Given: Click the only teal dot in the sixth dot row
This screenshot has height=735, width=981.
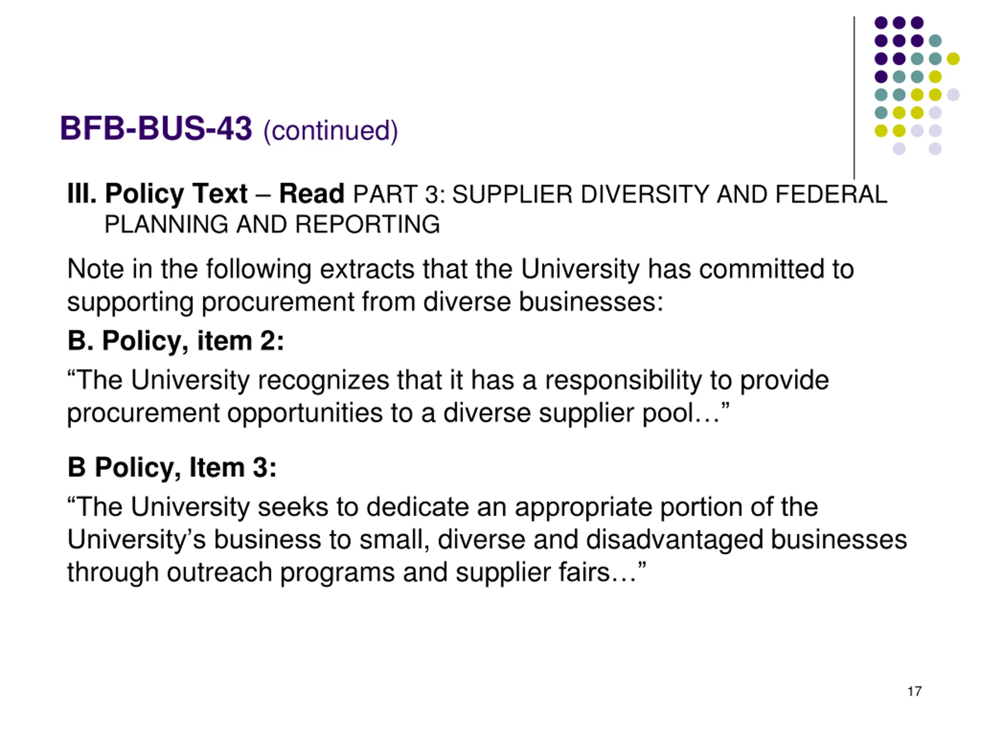Looking at the screenshot, I should (x=881, y=113).
